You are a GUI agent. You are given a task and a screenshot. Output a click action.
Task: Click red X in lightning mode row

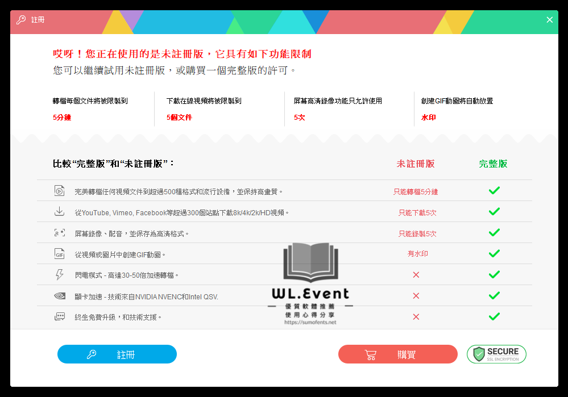(416, 275)
